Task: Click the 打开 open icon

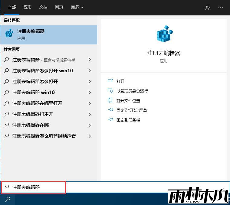Action: pos(110,81)
